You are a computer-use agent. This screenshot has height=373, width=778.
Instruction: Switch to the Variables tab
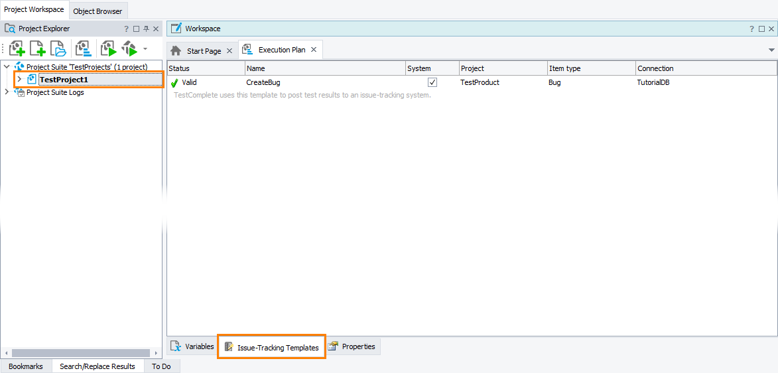click(192, 346)
